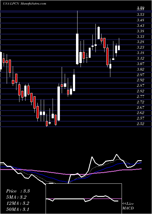The width and height of the screenshot is (152, 214).
Task: Click the 'Price : 3.3' readout
Action: (x=18, y=191)
